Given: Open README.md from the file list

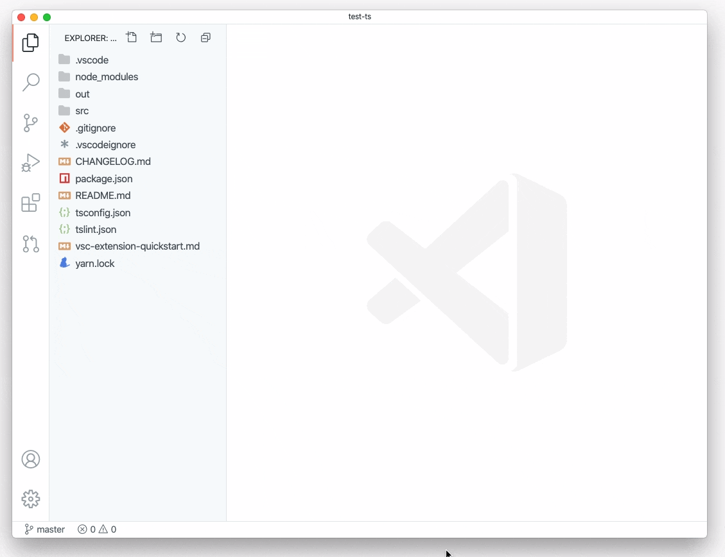Looking at the screenshot, I should (102, 196).
